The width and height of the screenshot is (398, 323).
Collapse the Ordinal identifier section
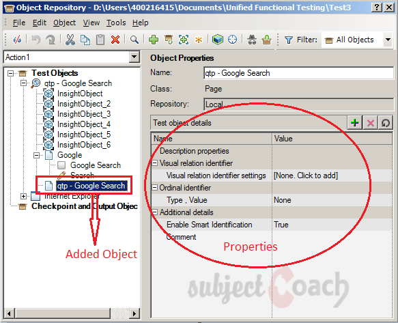pyautogui.click(x=154, y=188)
